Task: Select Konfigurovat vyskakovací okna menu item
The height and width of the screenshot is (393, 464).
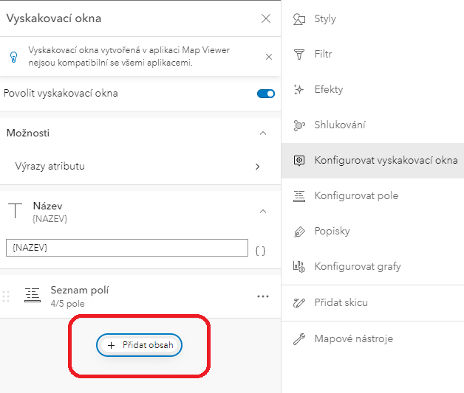Action: click(372, 161)
